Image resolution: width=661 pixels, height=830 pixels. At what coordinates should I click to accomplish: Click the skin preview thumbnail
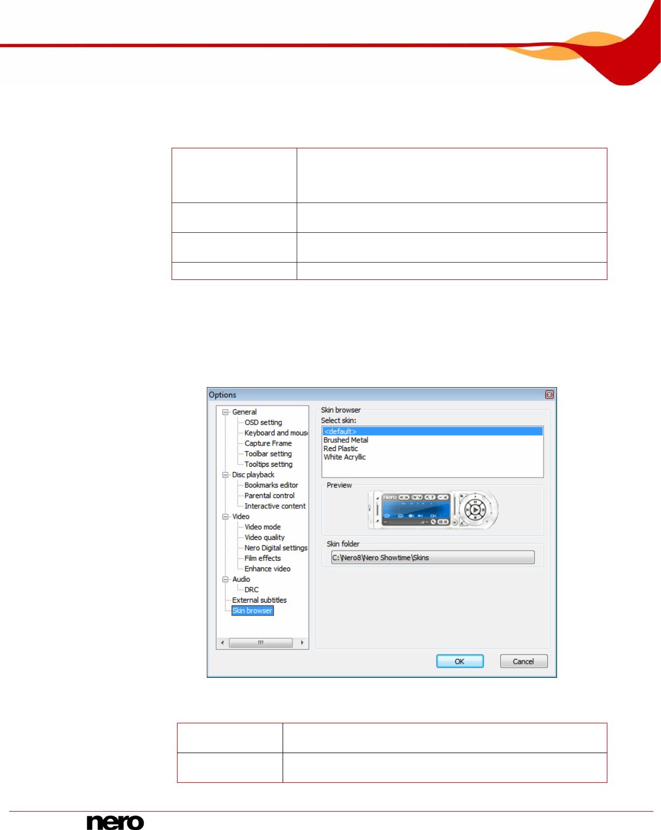click(433, 510)
